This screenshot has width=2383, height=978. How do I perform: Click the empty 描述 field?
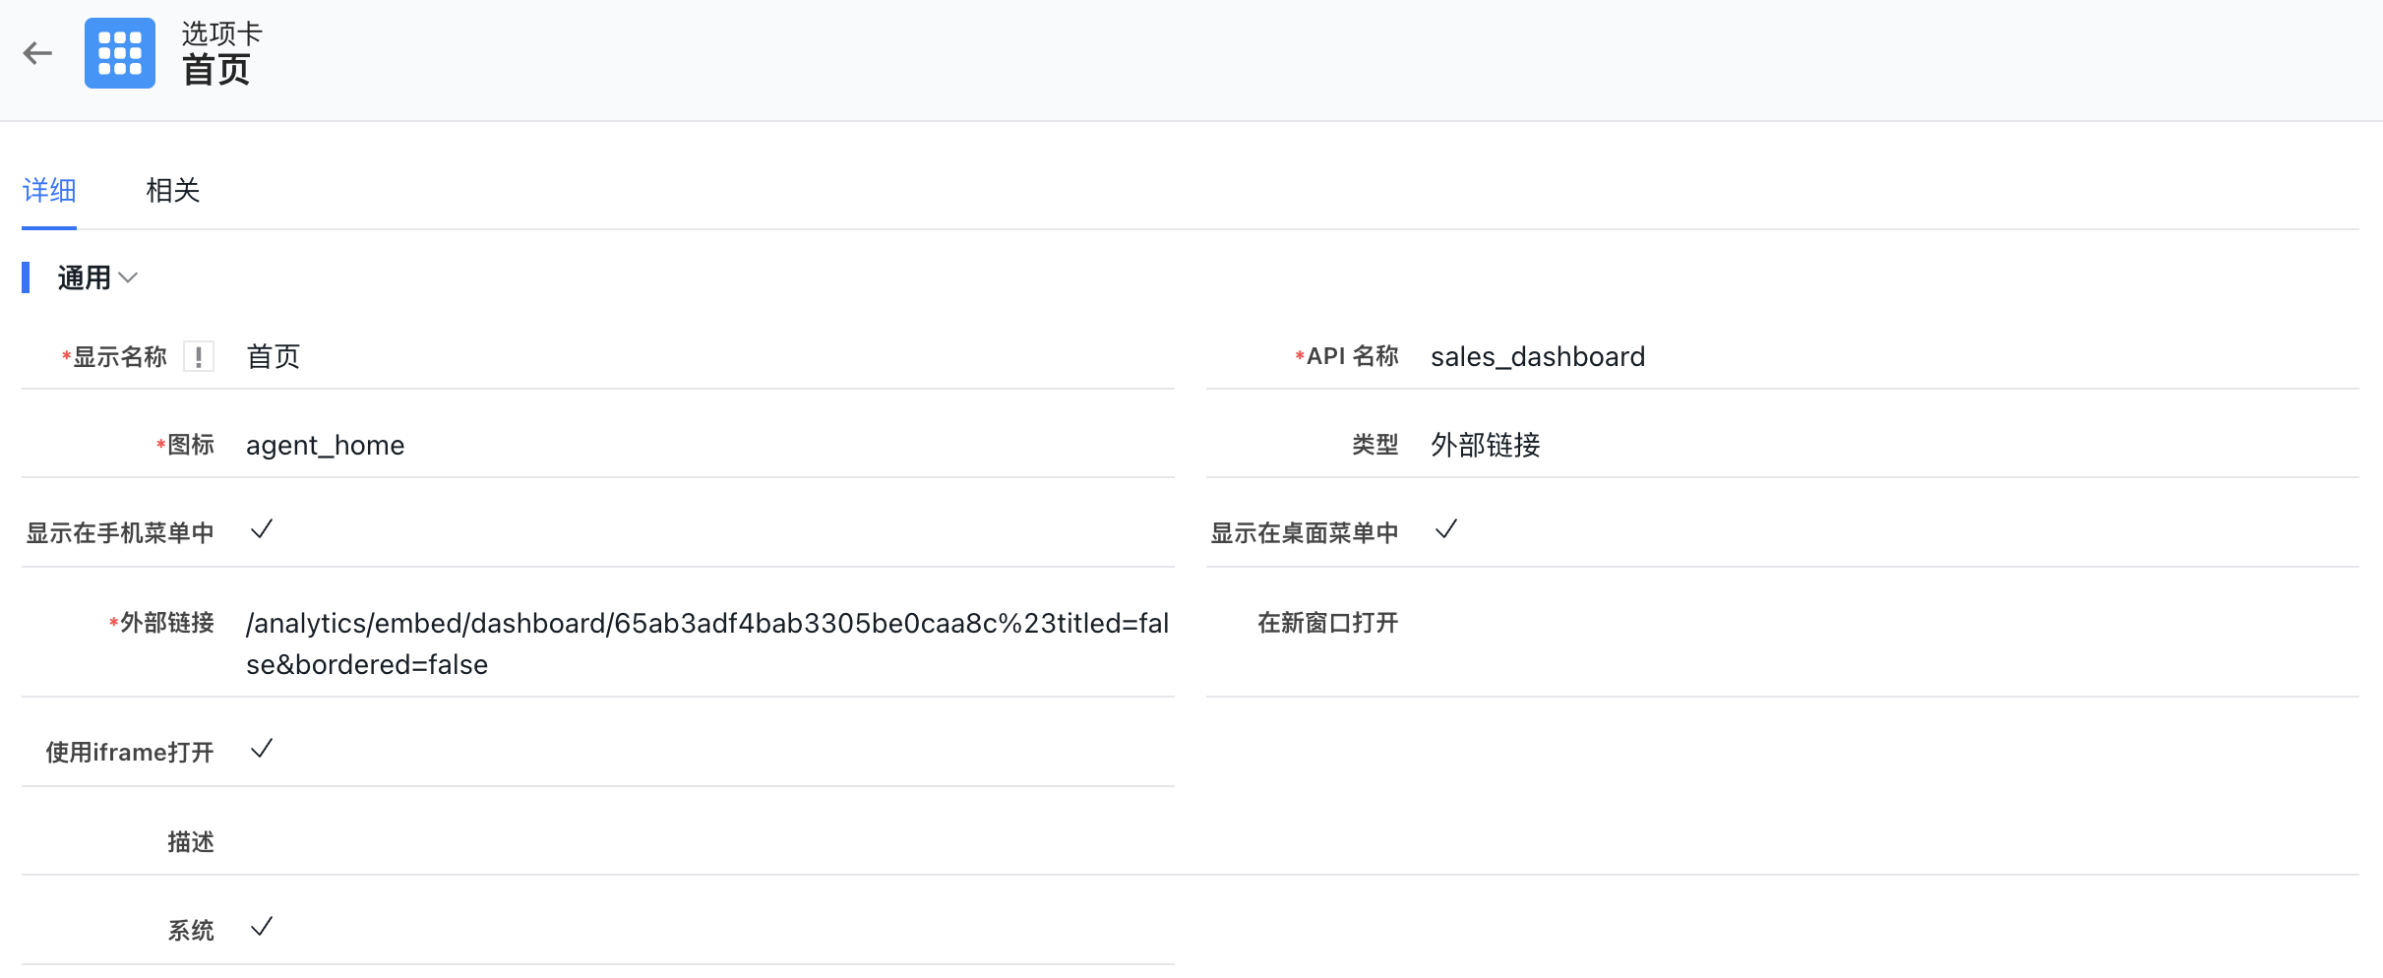(x=689, y=841)
